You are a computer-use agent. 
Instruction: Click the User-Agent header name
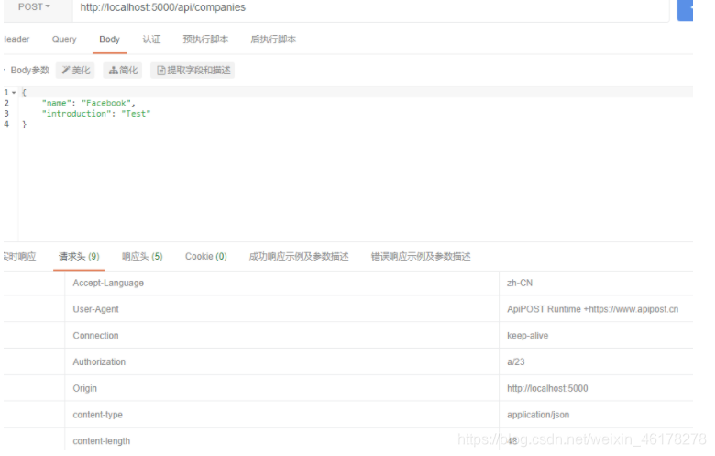(x=95, y=309)
